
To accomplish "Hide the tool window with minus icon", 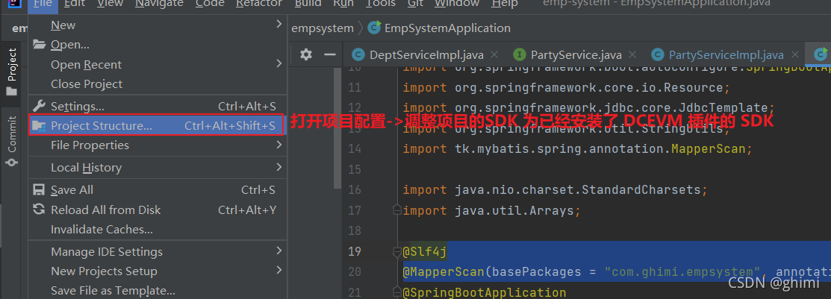I will pyautogui.click(x=330, y=54).
